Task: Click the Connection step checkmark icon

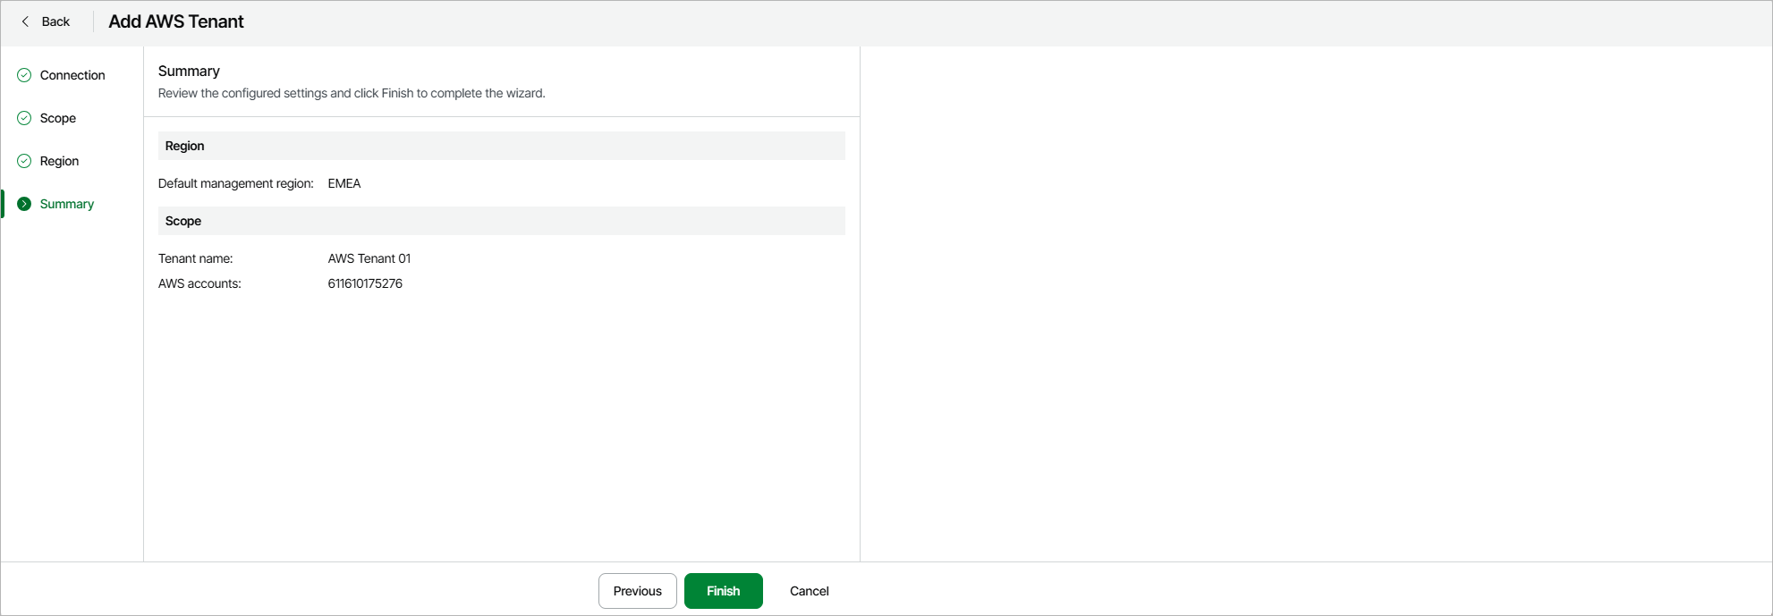Action: click(24, 75)
